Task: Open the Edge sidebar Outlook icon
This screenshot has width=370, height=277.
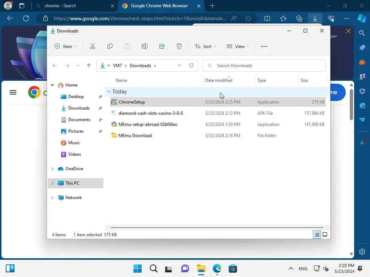Action: [x=362, y=106]
